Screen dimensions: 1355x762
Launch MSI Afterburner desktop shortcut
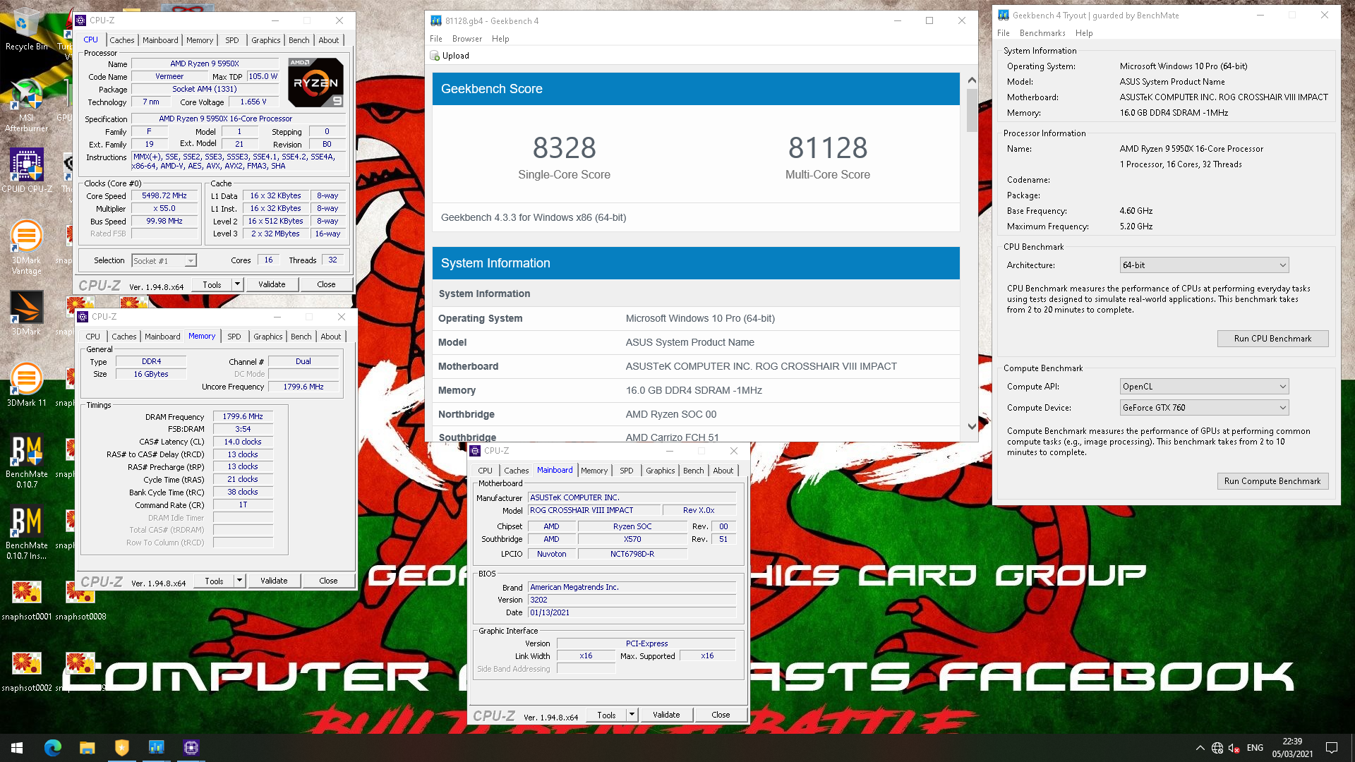26,106
